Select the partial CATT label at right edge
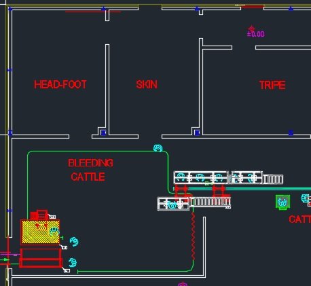Screen dimensions: 311x286 click(299, 219)
